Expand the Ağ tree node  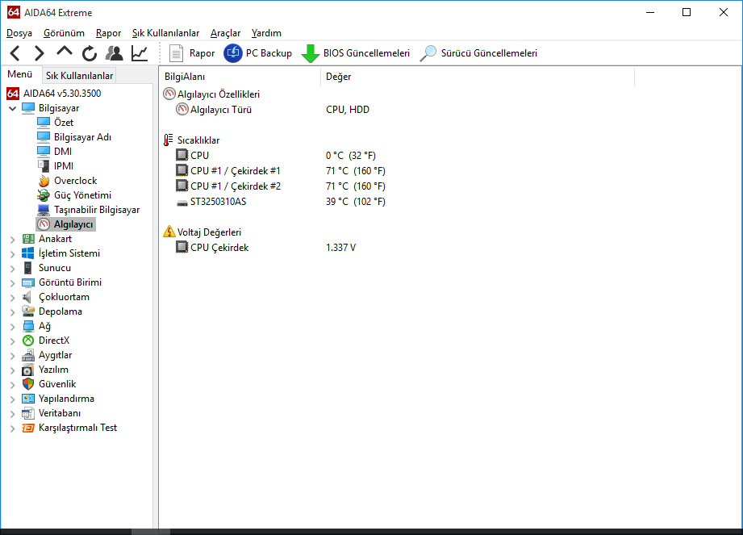pos(13,327)
